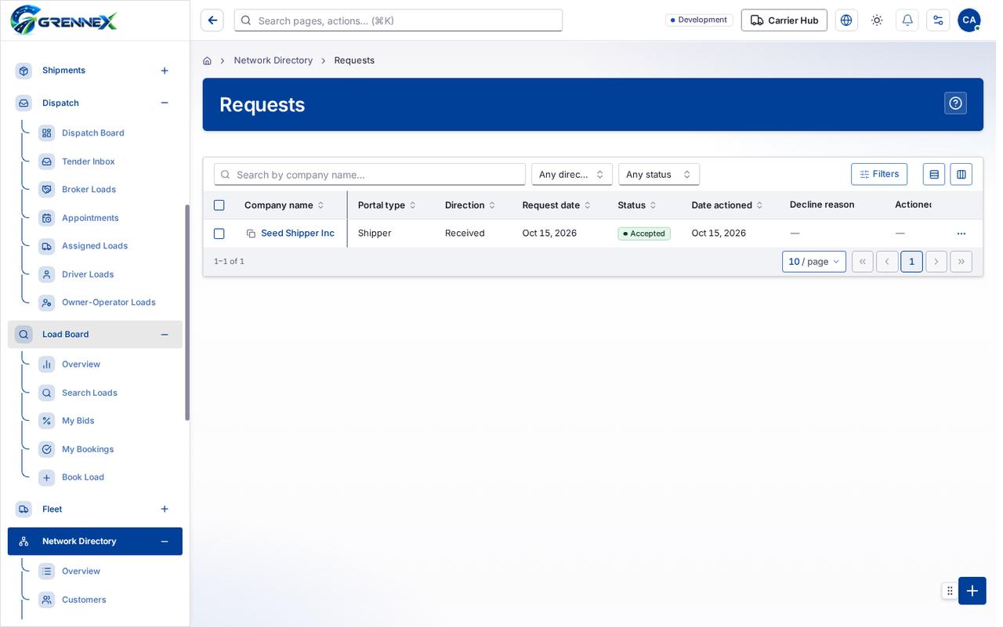This screenshot has width=1003, height=627.
Task: Open Dispatch Board in sidebar
Action: tap(93, 133)
